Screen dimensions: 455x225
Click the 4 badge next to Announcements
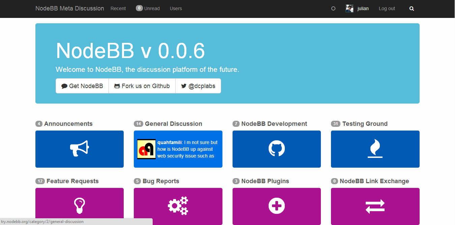click(x=39, y=124)
